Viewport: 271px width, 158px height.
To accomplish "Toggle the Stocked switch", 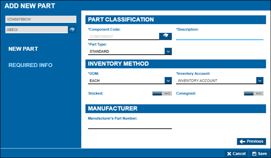I will pyautogui.click(x=162, y=93).
